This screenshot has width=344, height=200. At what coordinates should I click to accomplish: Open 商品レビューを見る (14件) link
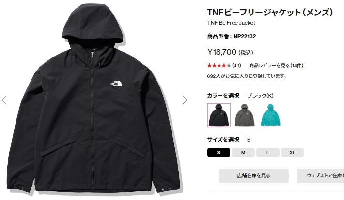(x=277, y=65)
